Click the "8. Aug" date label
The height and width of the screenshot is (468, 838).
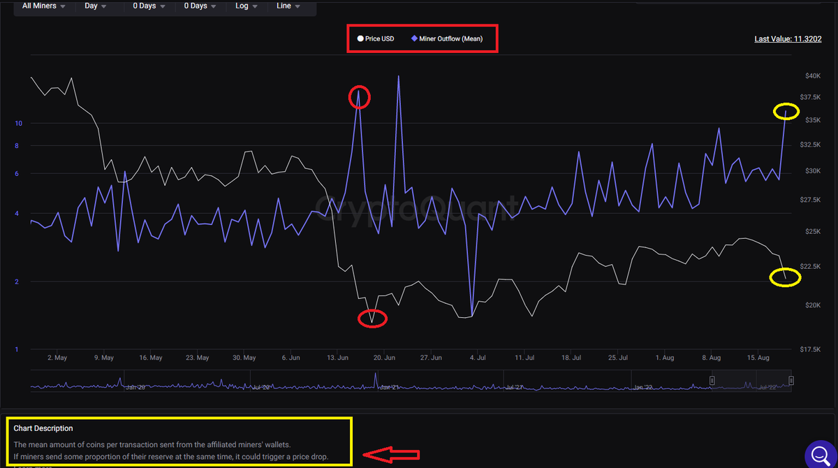coord(711,358)
